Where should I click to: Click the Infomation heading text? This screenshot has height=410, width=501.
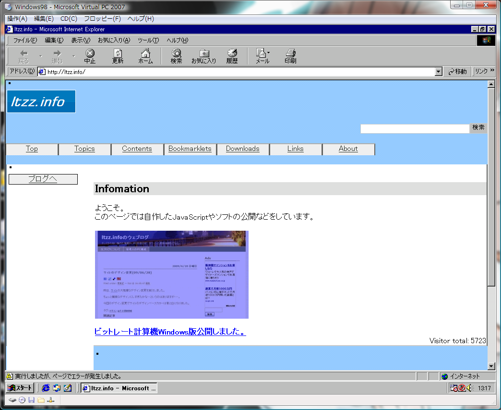[x=122, y=189]
